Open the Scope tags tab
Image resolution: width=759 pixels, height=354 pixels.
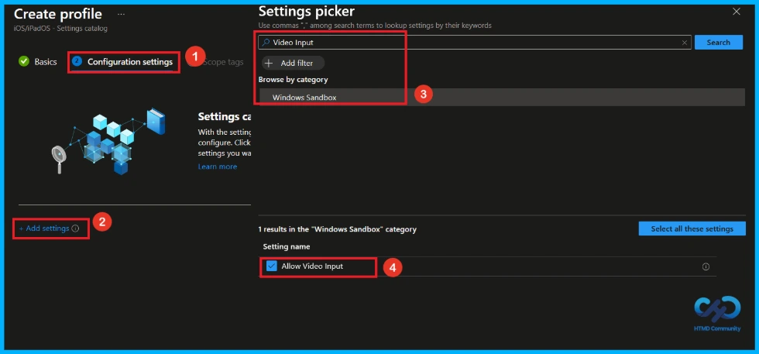[x=224, y=62]
